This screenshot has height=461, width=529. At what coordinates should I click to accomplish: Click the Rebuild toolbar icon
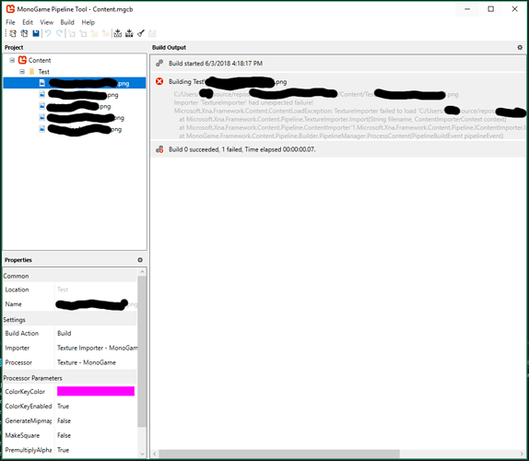[129, 33]
